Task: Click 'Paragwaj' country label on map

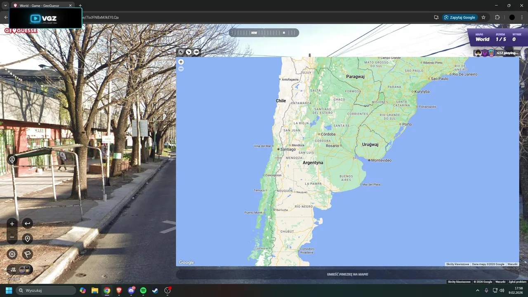Action: pyautogui.click(x=355, y=76)
